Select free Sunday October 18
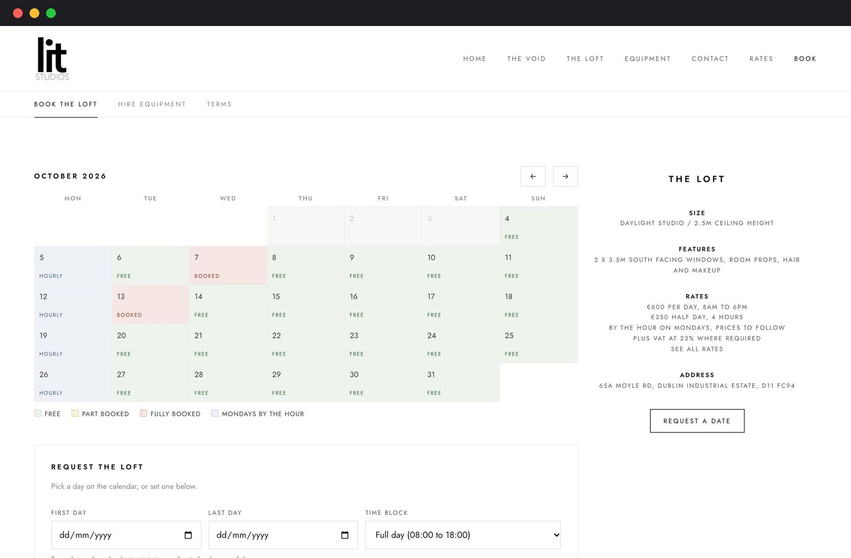The width and height of the screenshot is (851, 558). tap(539, 304)
